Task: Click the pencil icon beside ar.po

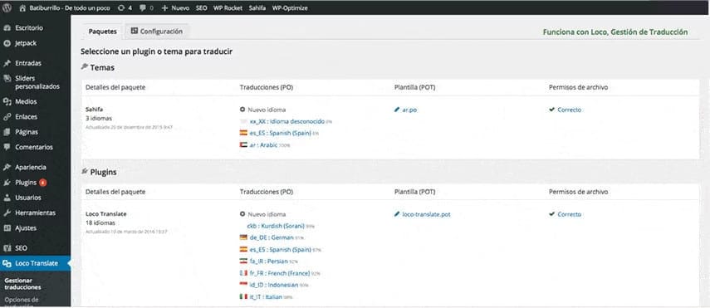Action: [397, 110]
